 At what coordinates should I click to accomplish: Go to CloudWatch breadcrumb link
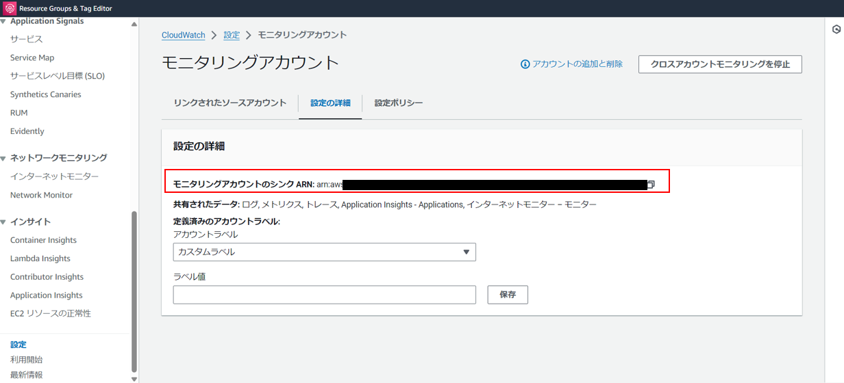tap(184, 35)
